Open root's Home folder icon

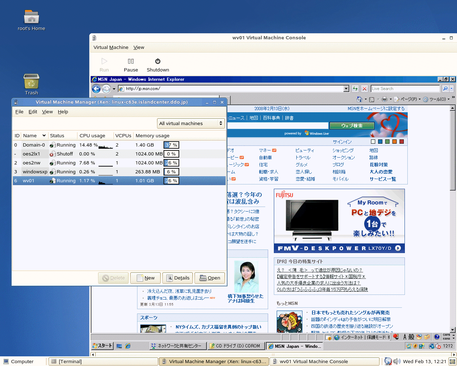point(31,17)
